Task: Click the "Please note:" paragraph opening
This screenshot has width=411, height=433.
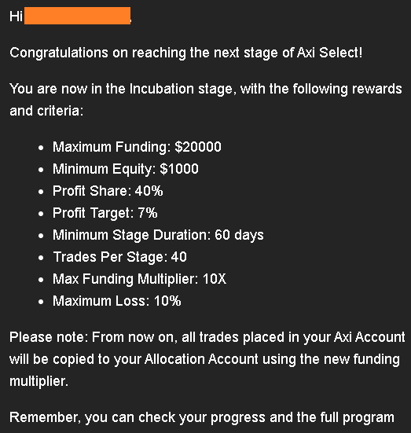Action: (49, 337)
